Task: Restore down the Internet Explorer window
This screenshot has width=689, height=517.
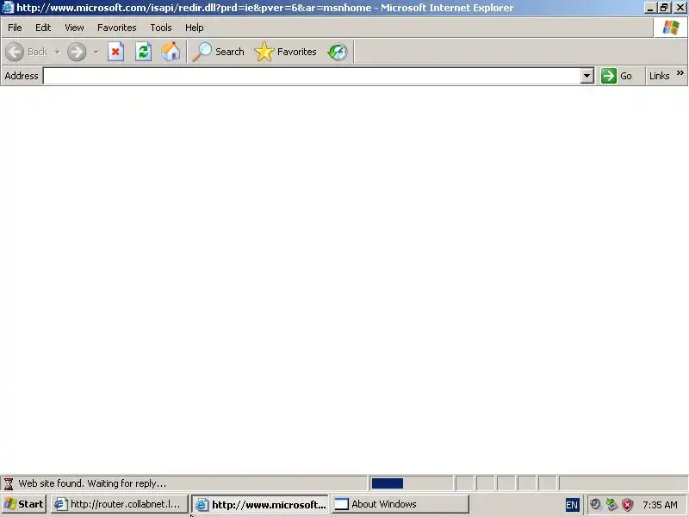Action: coord(663,8)
